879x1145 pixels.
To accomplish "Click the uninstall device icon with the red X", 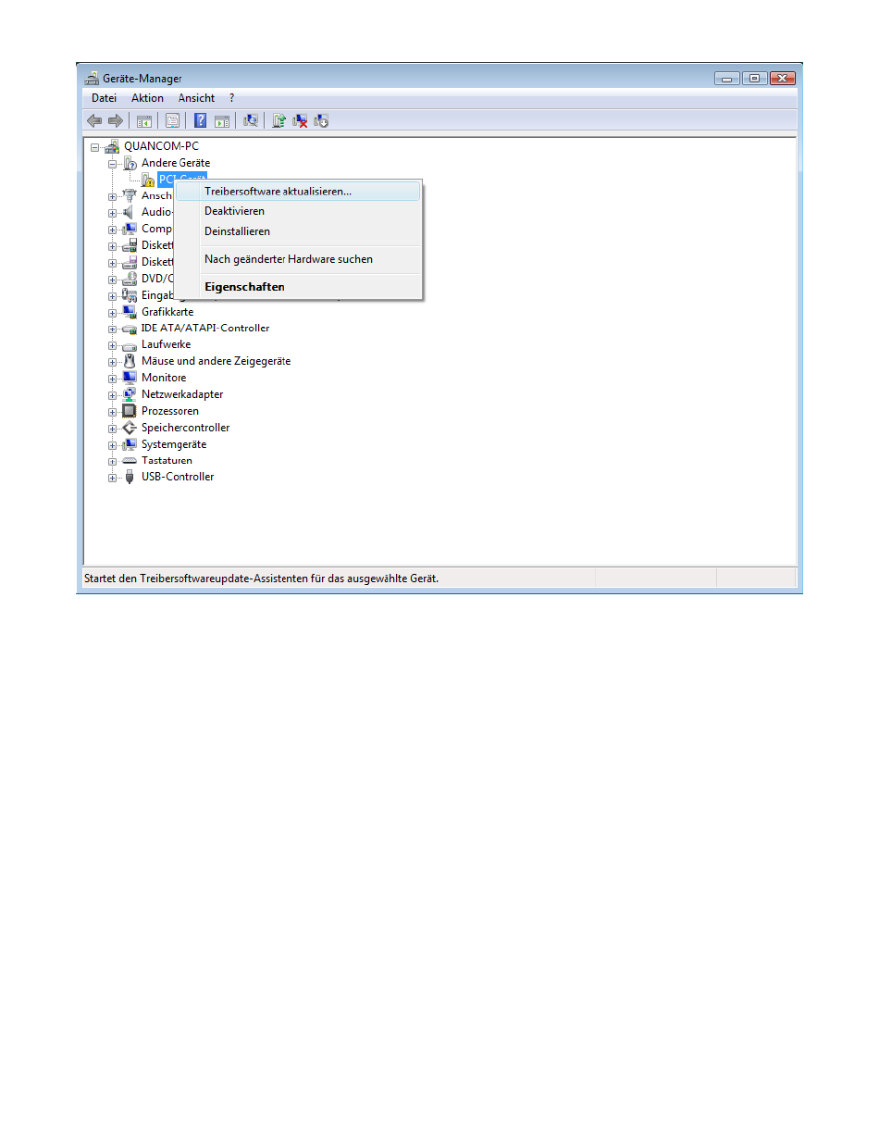I will tap(300, 120).
